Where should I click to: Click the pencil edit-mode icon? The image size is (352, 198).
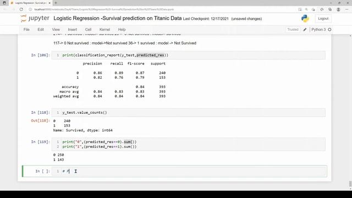pos(305,29)
